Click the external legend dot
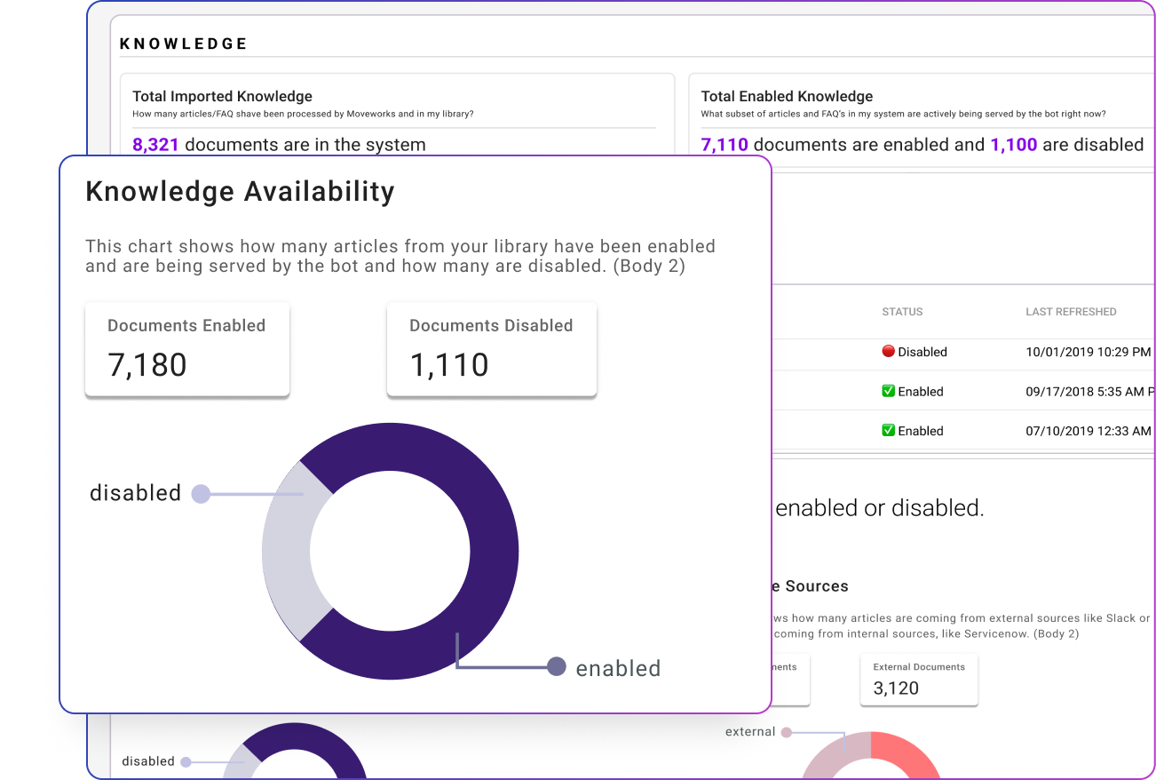 click(x=785, y=733)
